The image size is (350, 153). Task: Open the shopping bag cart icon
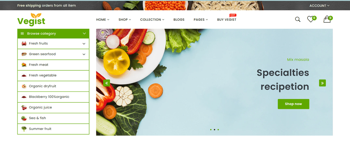[327, 19]
